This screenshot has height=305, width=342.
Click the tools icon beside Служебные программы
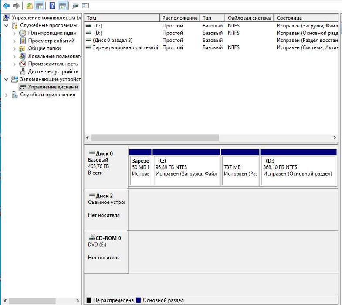(x=14, y=25)
